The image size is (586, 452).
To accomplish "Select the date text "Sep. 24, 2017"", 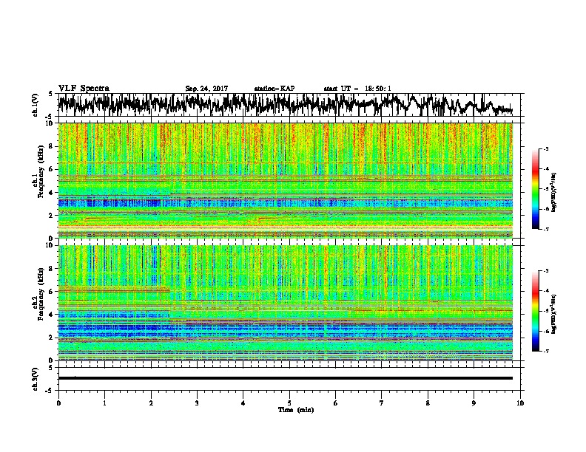I will click(x=206, y=89).
